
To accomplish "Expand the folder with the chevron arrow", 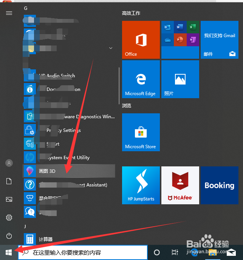I will point(111,48).
